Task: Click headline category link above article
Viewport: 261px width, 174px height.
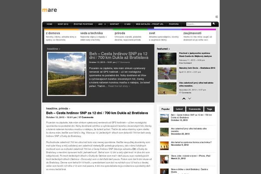Action: point(52,109)
